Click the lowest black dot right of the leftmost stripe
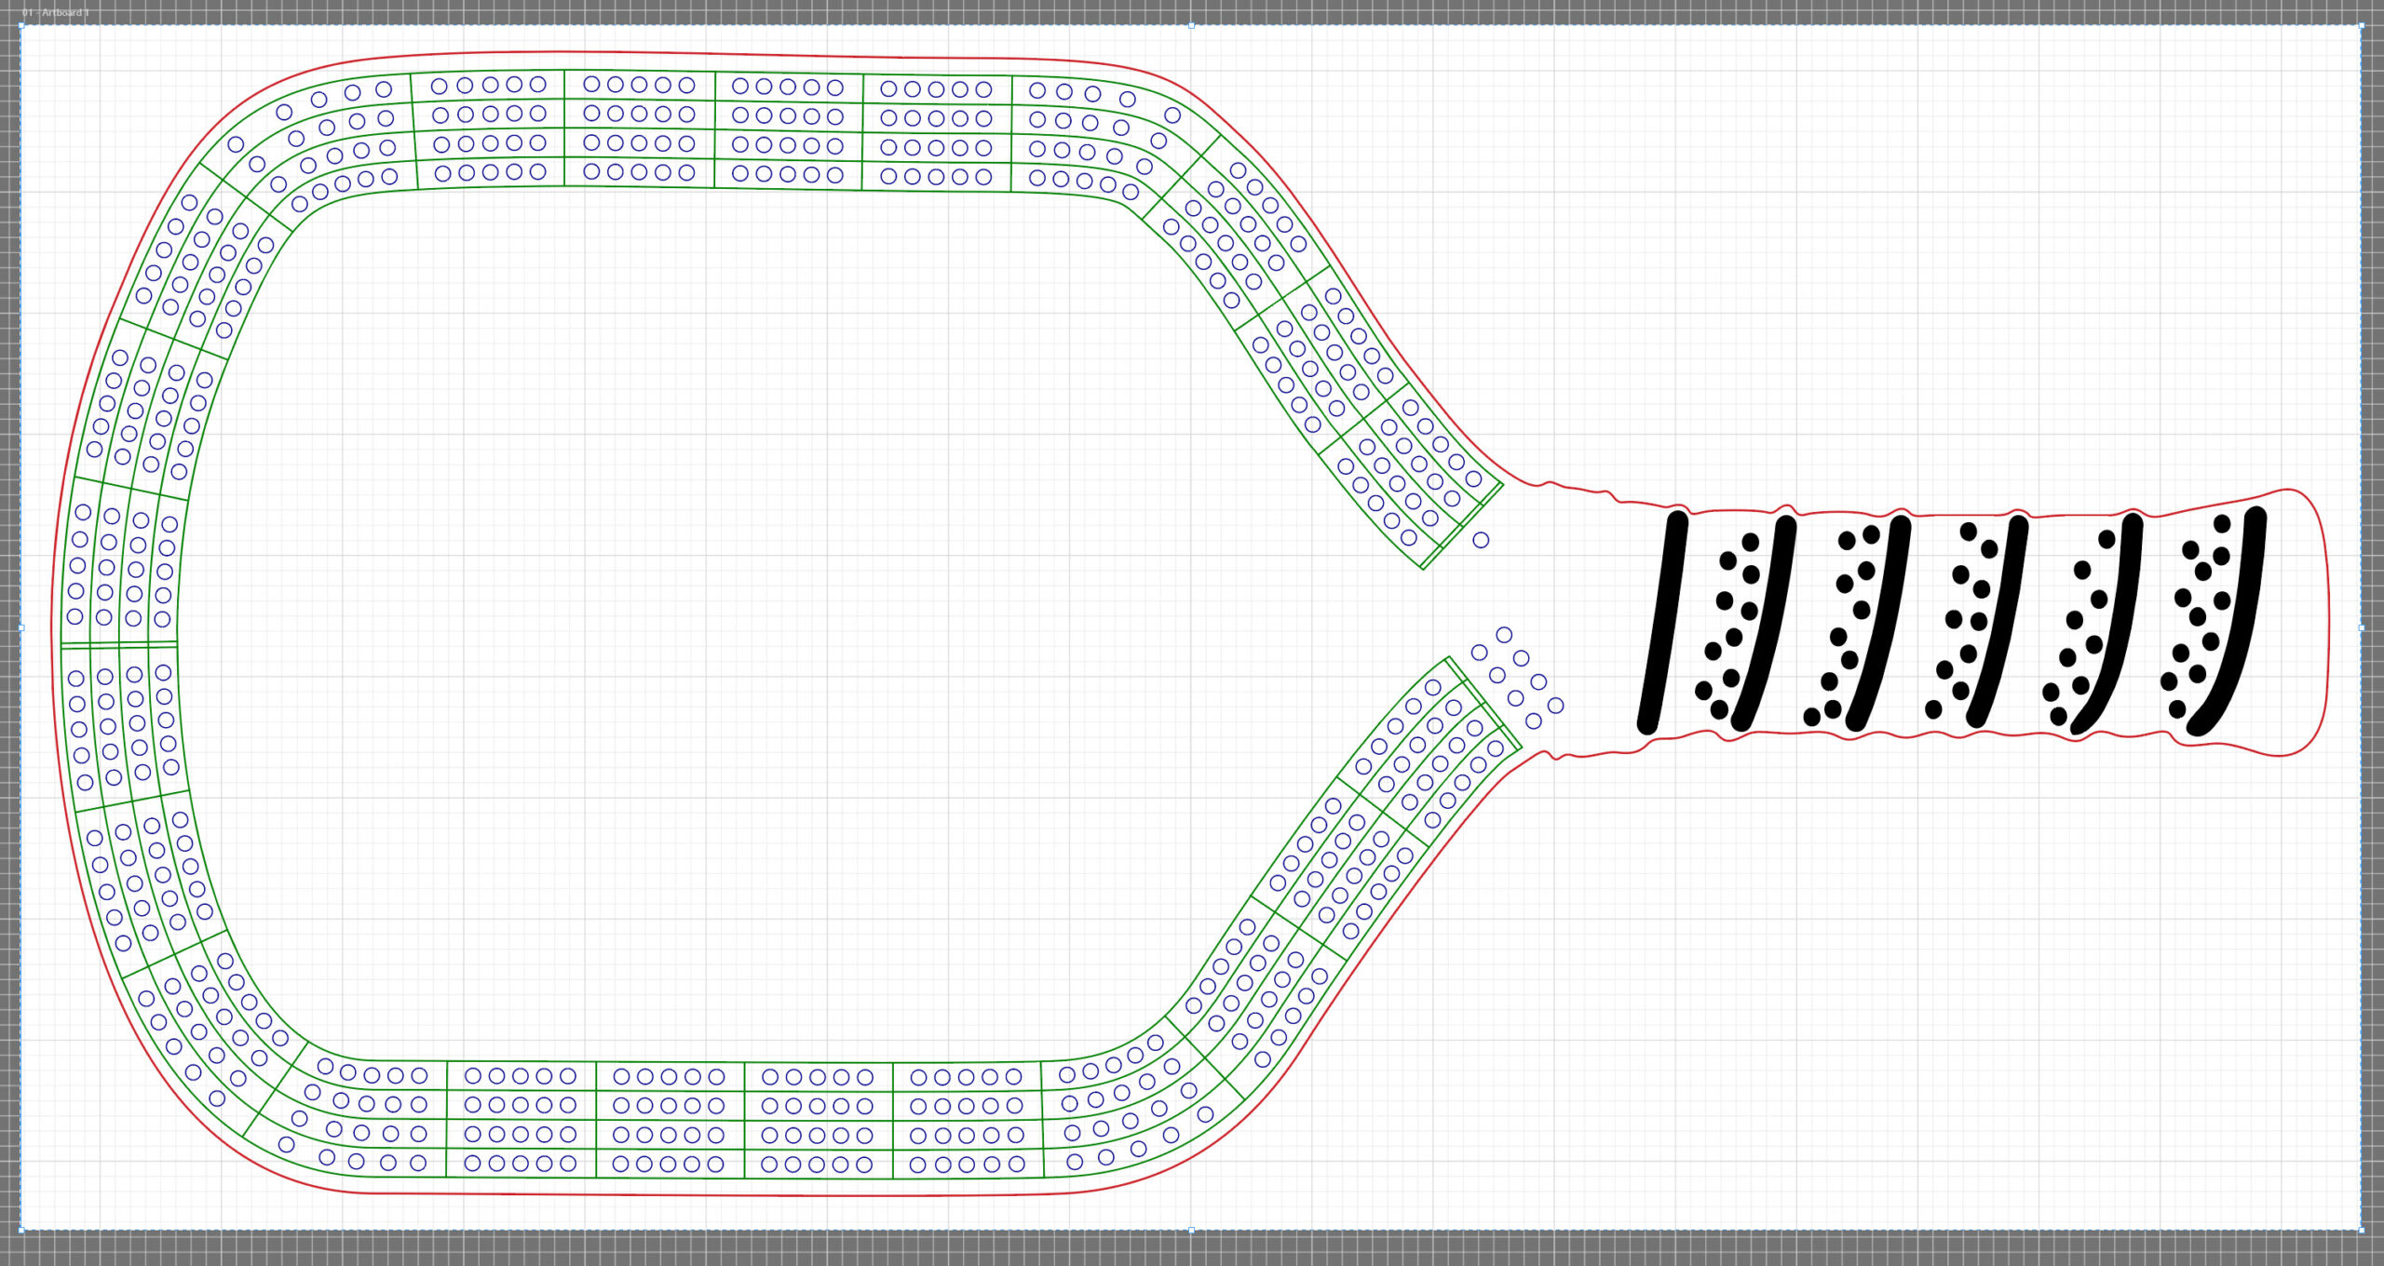2384x1266 pixels. tap(1719, 710)
